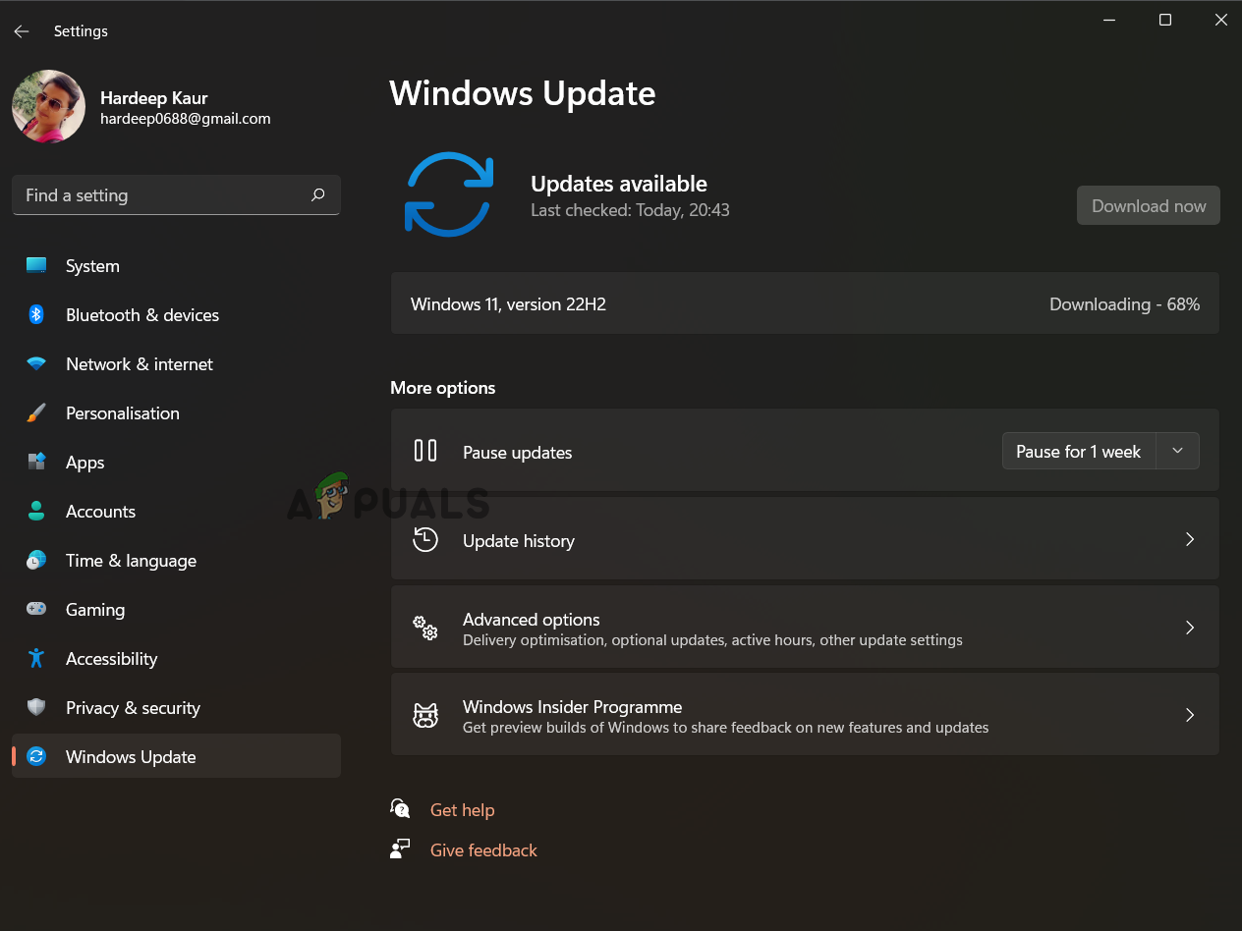The width and height of the screenshot is (1242, 931).
Task: Click the Find a setting search field
Action: [177, 195]
